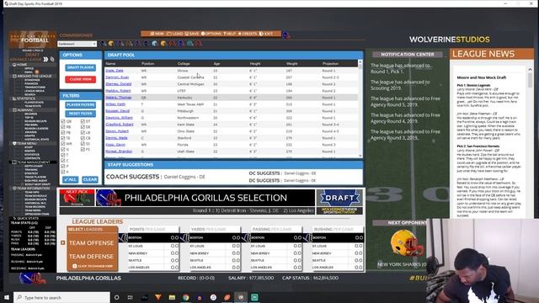Click the helmet icon right of the Exit menu
This screenshot has width=539, height=303.
coord(286,35)
